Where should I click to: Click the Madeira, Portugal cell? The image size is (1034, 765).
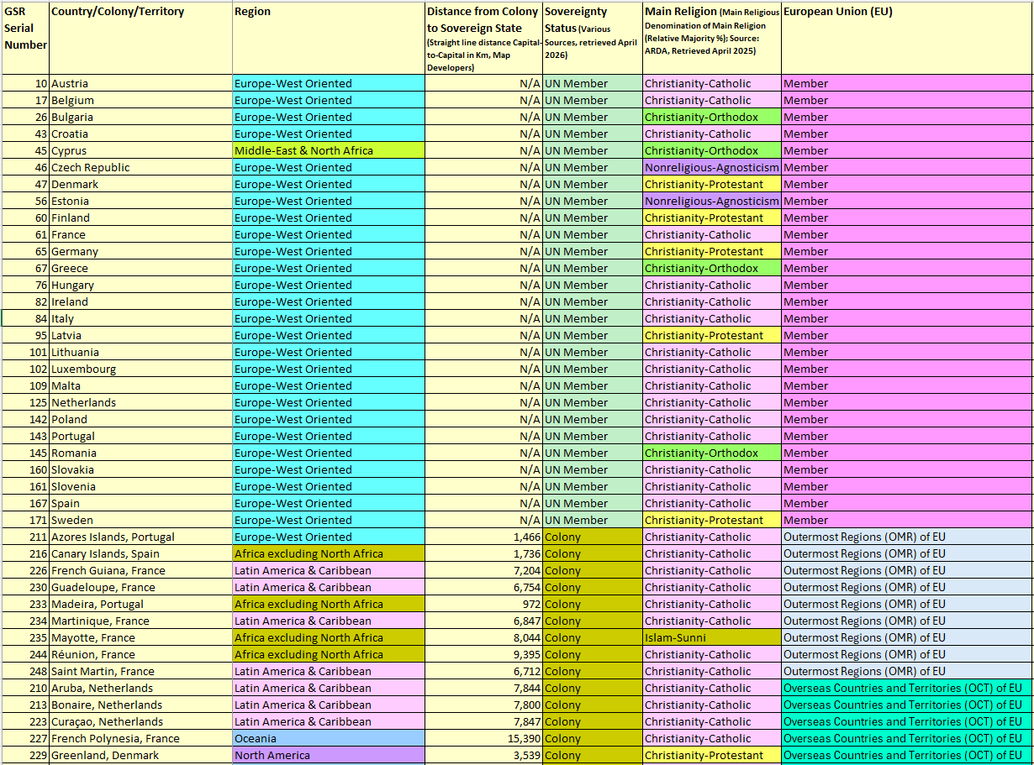point(140,604)
